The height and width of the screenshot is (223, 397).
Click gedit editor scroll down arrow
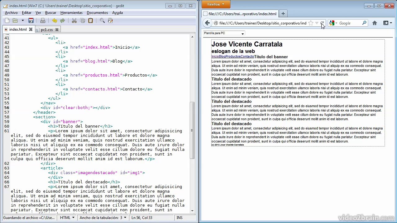pyautogui.click(x=192, y=211)
